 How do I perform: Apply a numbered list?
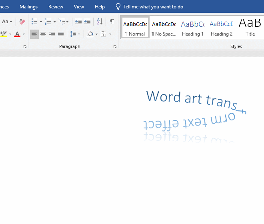[48, 22]
